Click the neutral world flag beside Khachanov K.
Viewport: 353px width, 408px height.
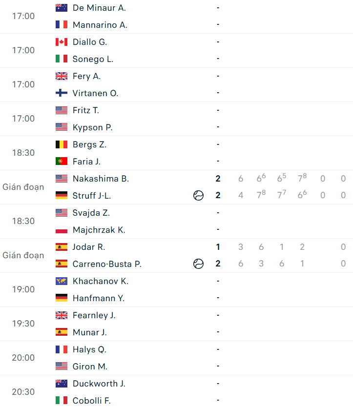tap(62, 281)
